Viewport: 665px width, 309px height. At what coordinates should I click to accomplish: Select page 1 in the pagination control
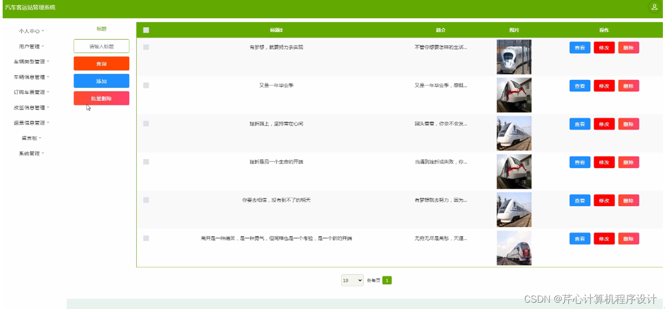pos(387,280)
